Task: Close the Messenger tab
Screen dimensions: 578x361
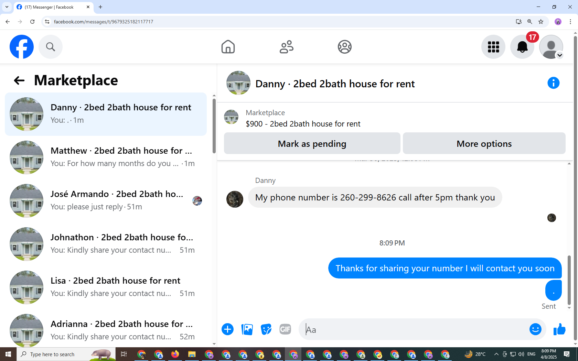Action: [x=88, y=7]
